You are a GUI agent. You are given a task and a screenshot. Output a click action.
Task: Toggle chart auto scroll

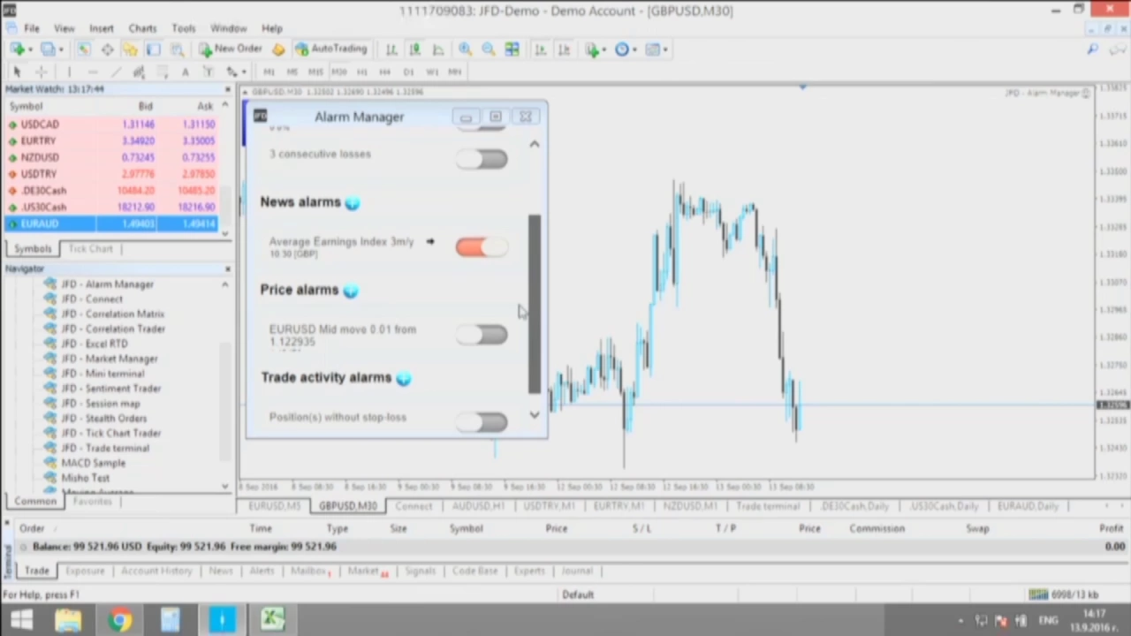pos(541,49)
